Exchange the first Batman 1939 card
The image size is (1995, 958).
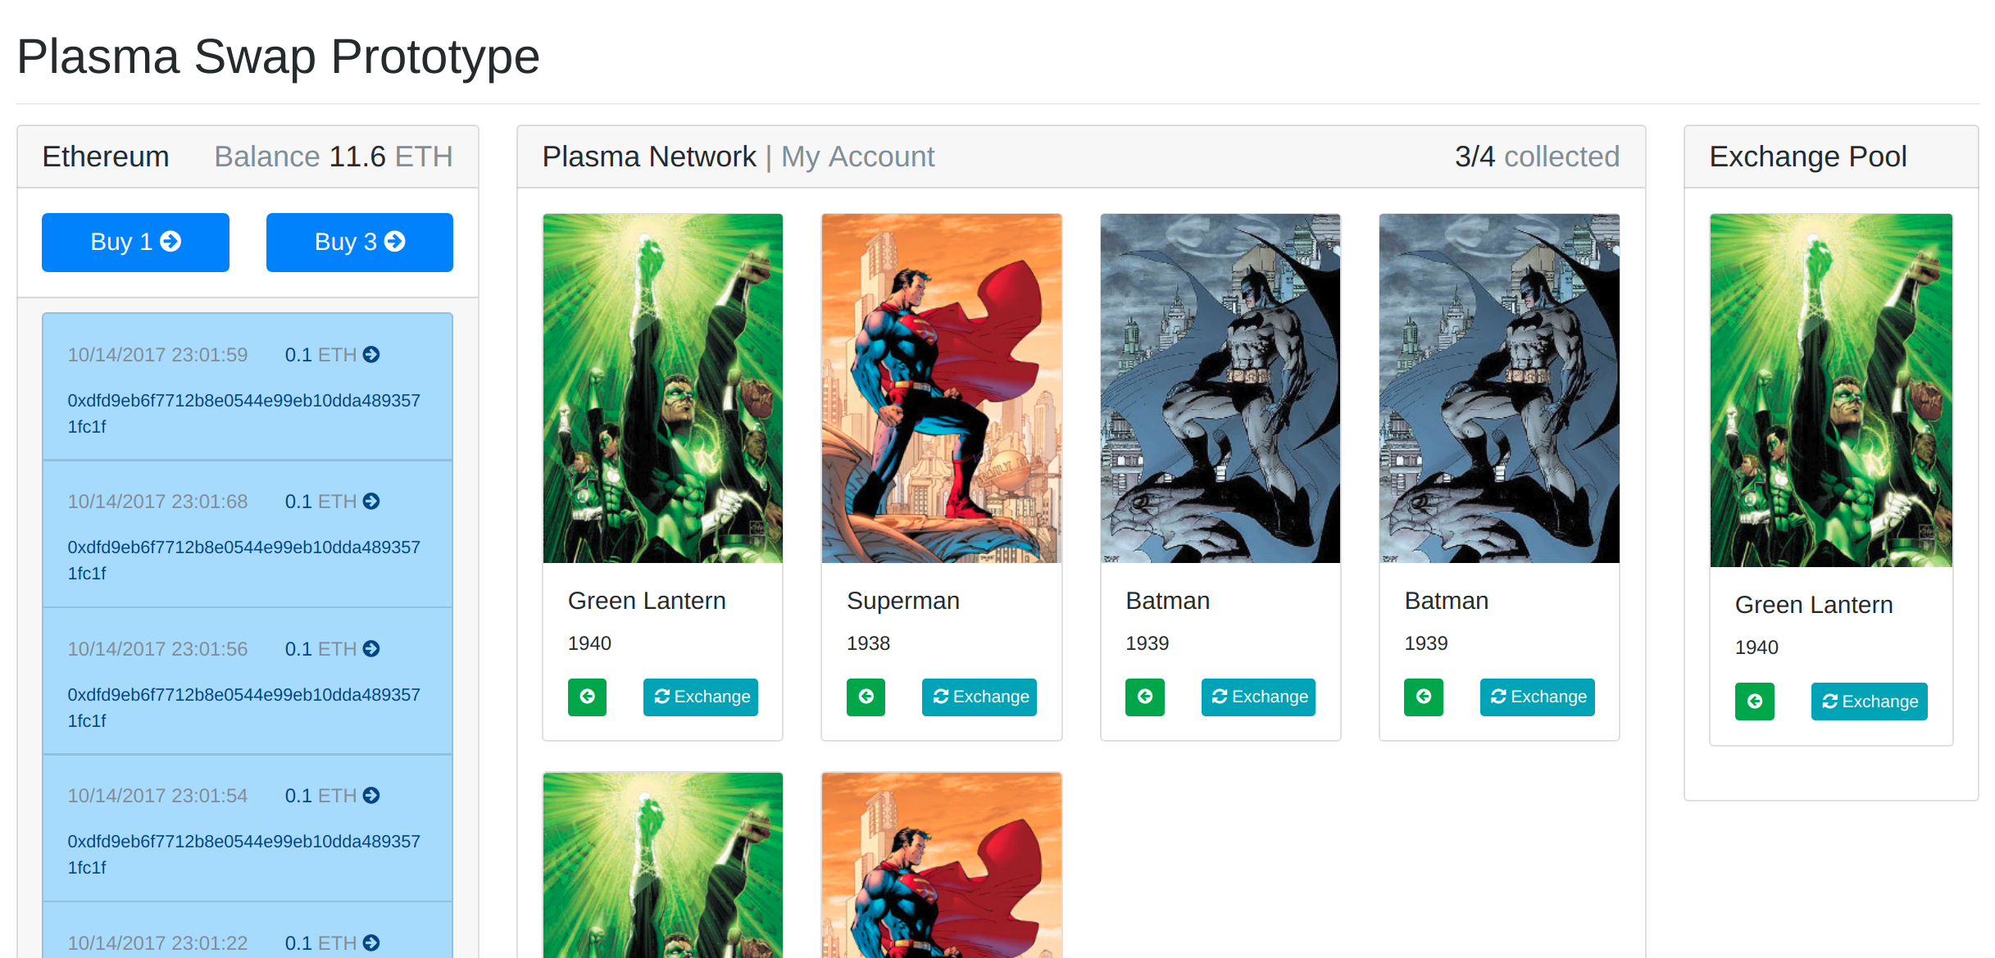click(1258, 697)
